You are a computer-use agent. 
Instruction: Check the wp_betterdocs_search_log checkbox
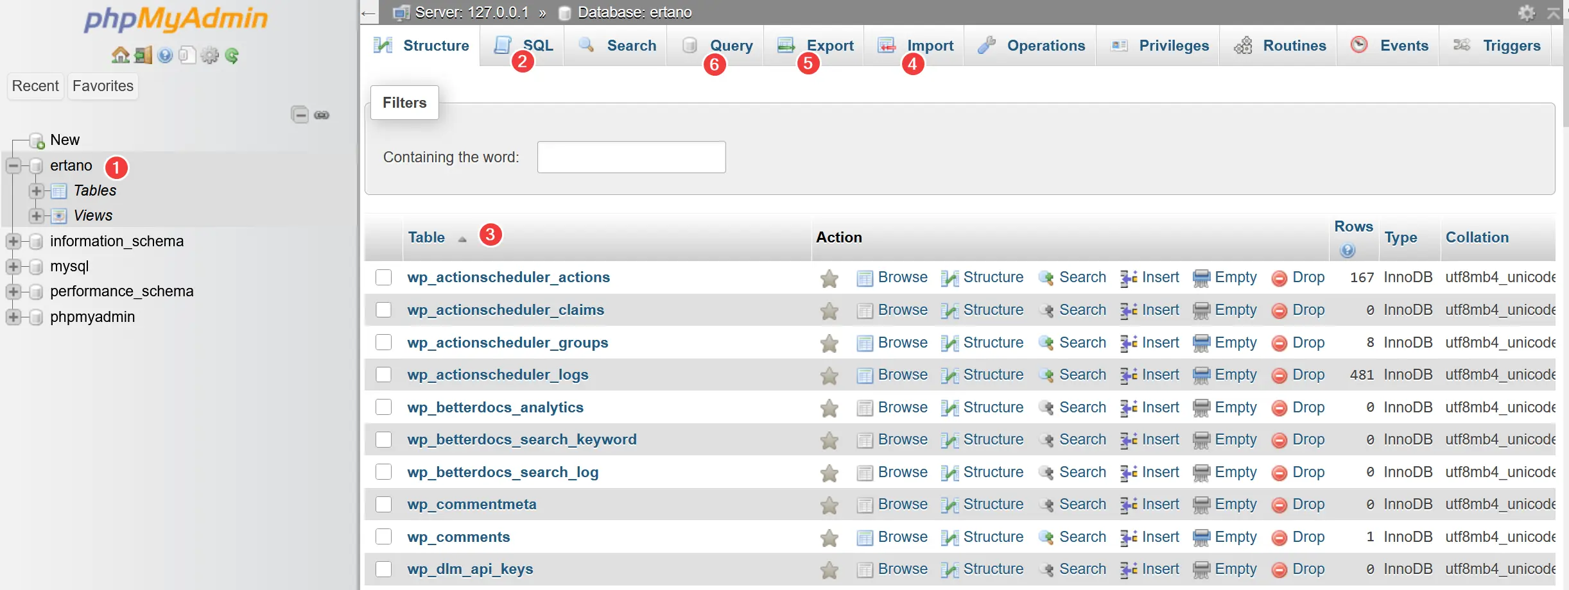click(x=383, y=472)
